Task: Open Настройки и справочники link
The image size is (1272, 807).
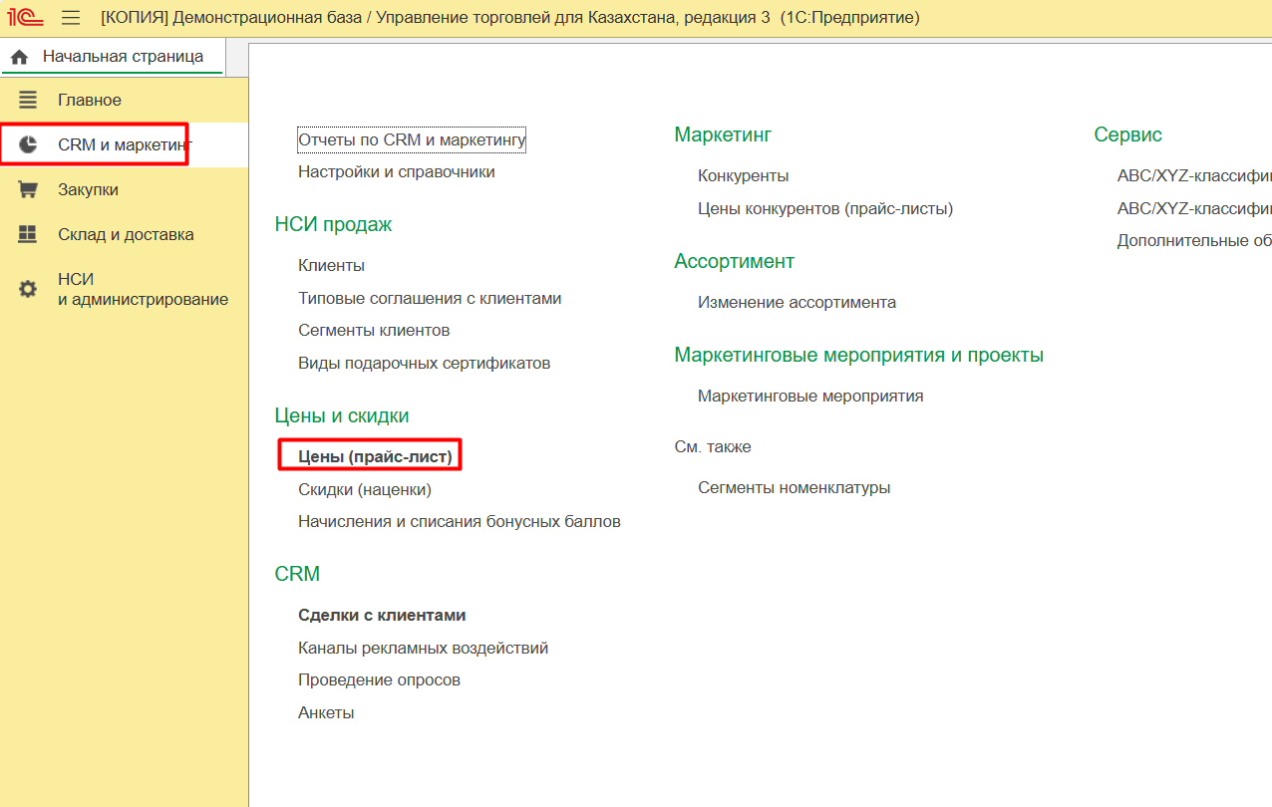Action: [396, 171]
